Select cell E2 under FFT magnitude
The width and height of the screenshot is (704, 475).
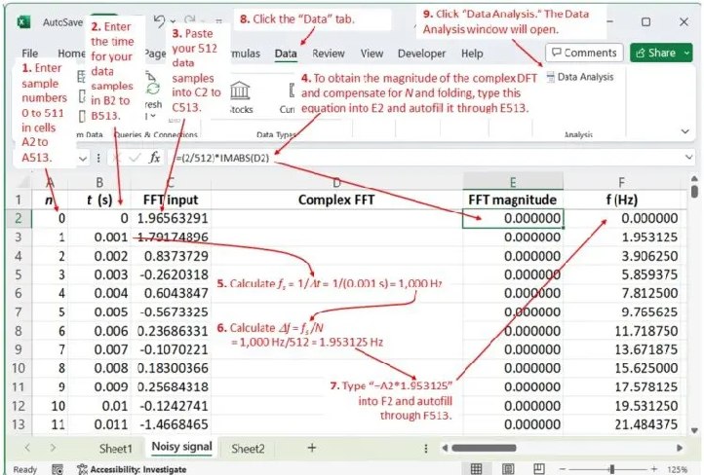tap(512, 219)
